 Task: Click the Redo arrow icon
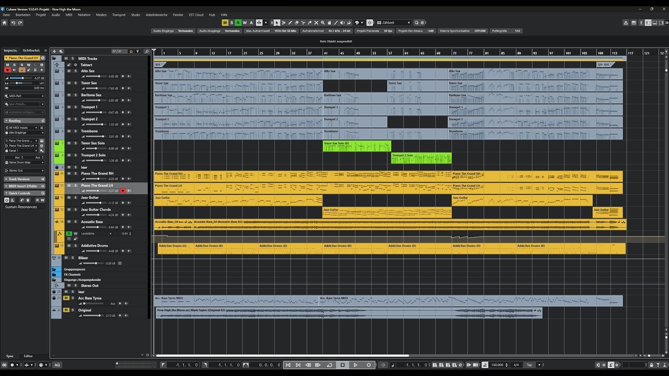(x=20, y=22)
